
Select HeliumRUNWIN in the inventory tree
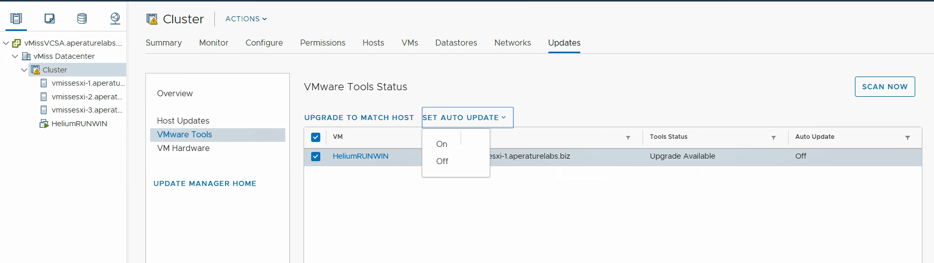[79, 124]
